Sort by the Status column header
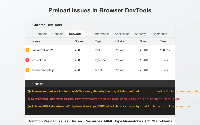The height and width of the screenshot is (125, 200). pos(79,41)
